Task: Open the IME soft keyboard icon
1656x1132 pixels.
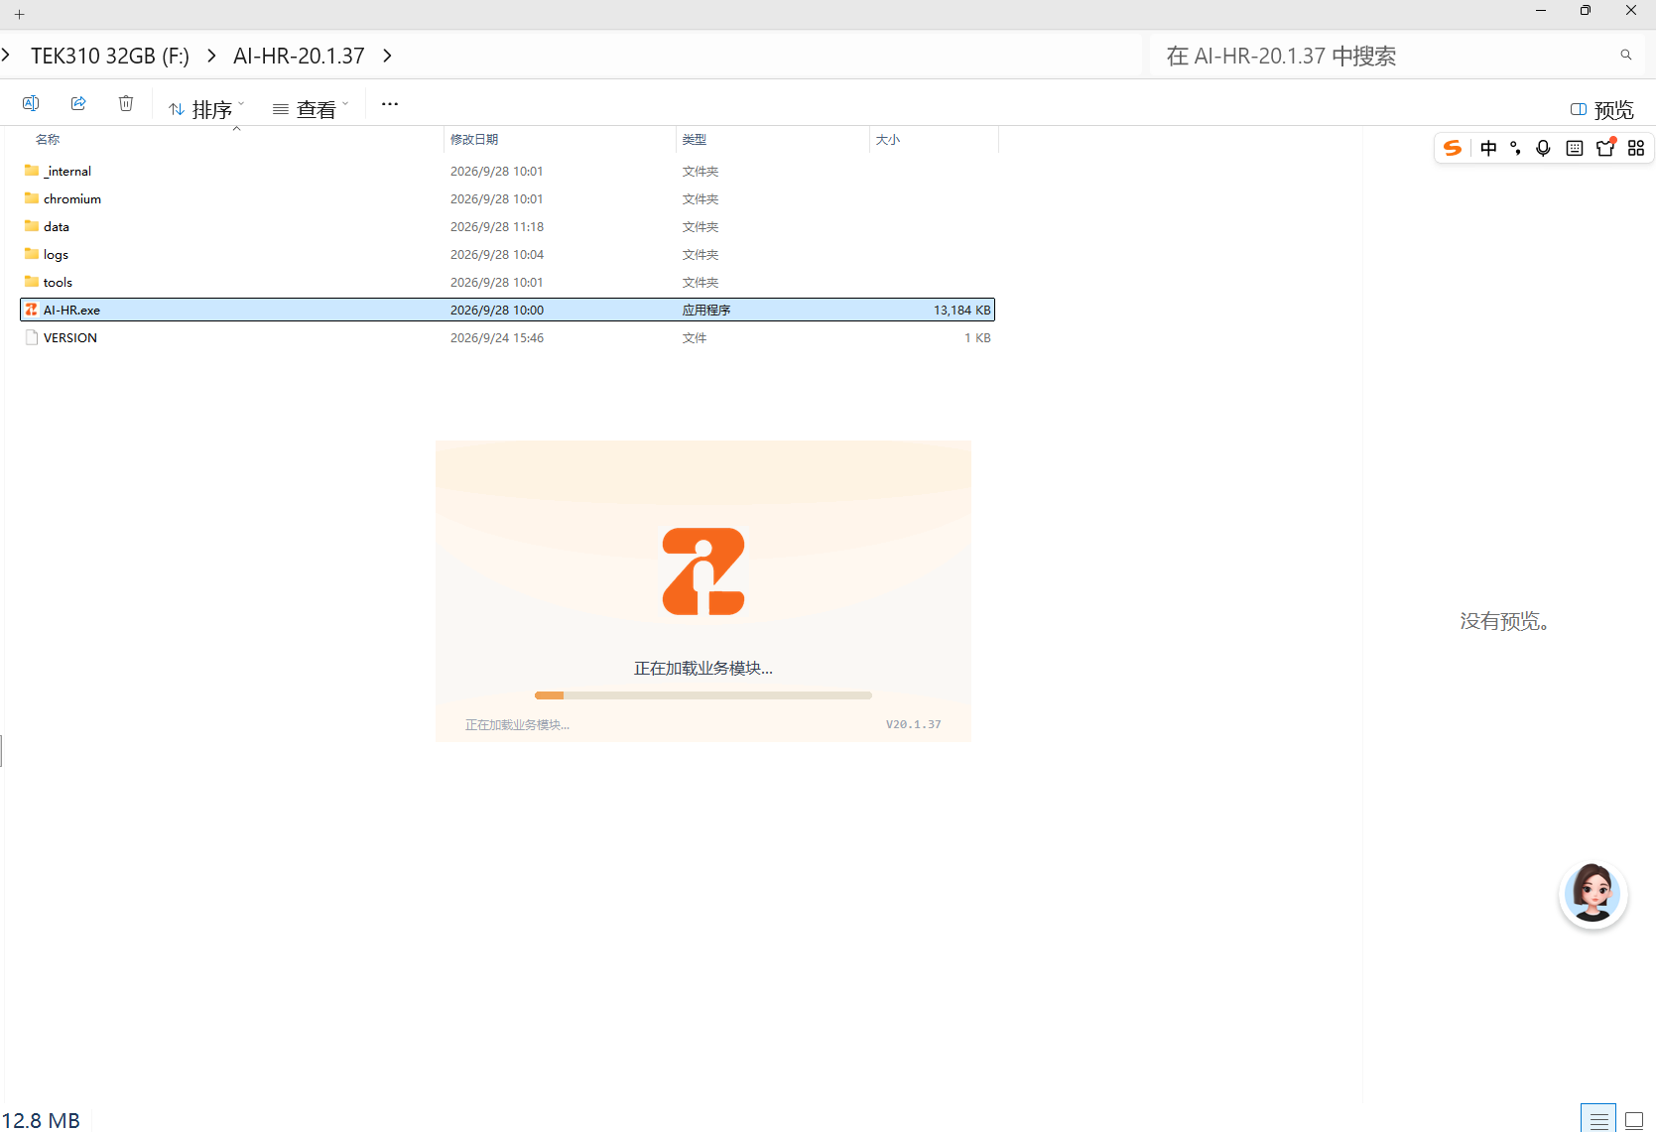Action: tap(1575, 148)
